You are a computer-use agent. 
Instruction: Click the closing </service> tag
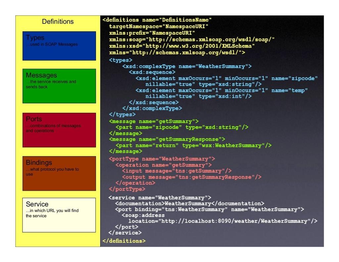[125, 233]
